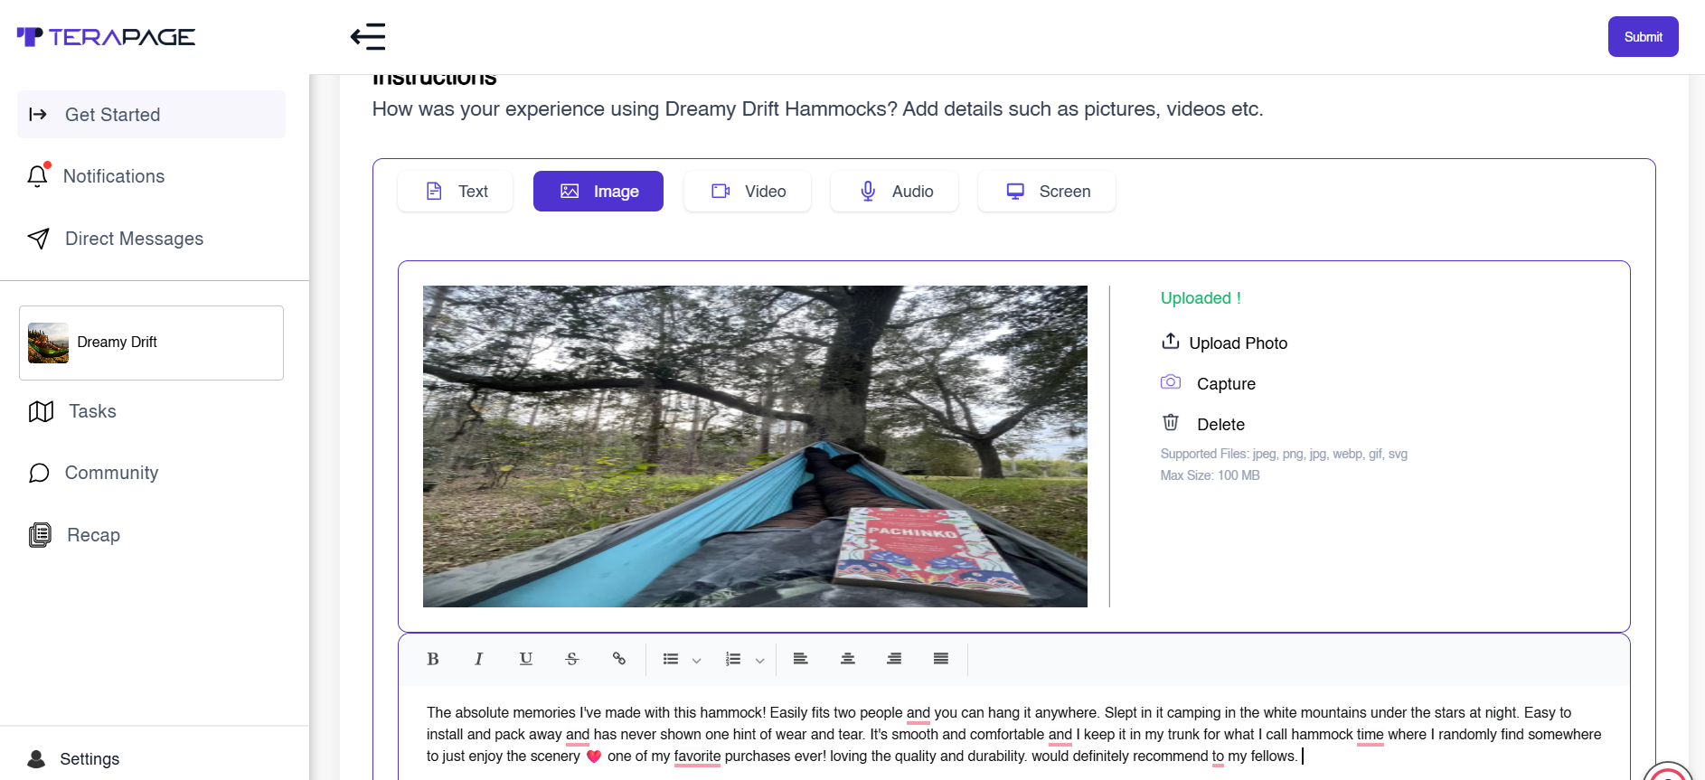Apply italic formatting in the editor
Viewport: 1705px width, 780px height.
(x=478, y=659)
